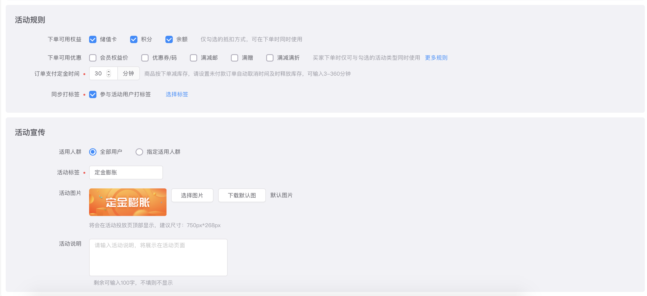
Task: Select the 全部用户 radio button
Action: click(93, 152)
